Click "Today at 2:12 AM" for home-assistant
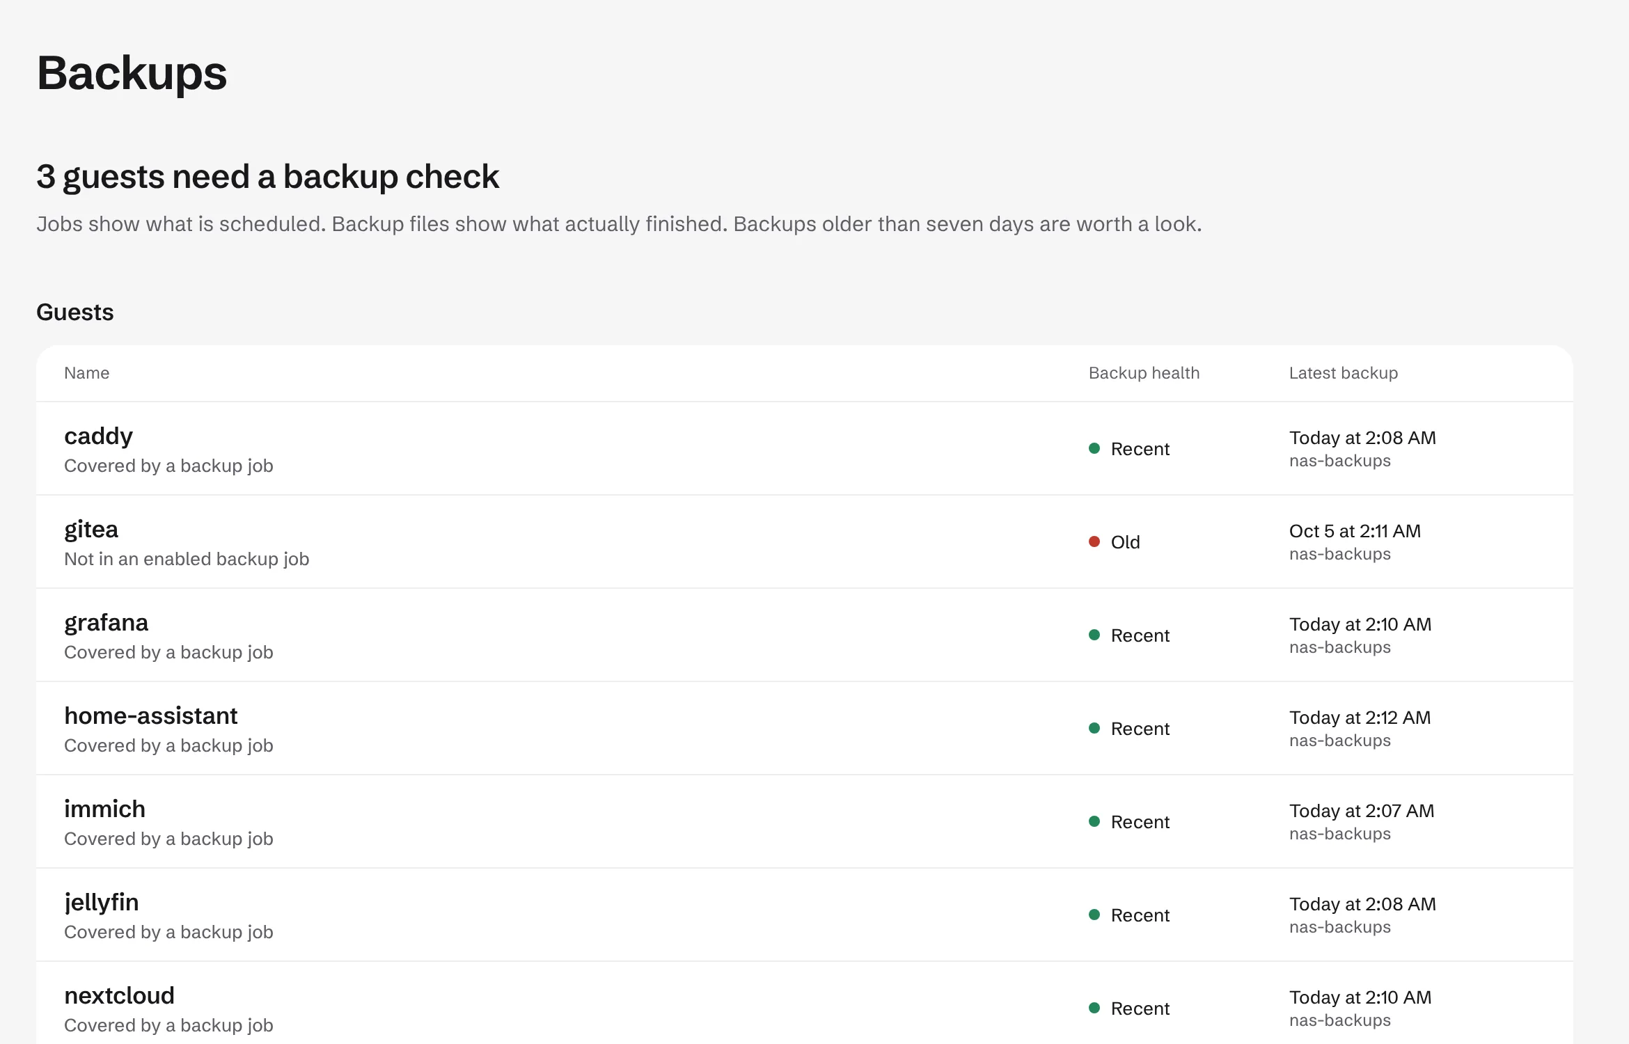Image resolution: width=1629 pixels, height=1044 pixels. pos(1360,718)
